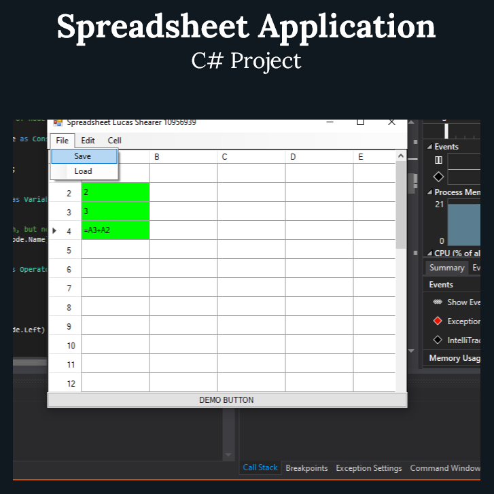Choose Save from the File dropdown
494x494 pixels.
point(84,156)
